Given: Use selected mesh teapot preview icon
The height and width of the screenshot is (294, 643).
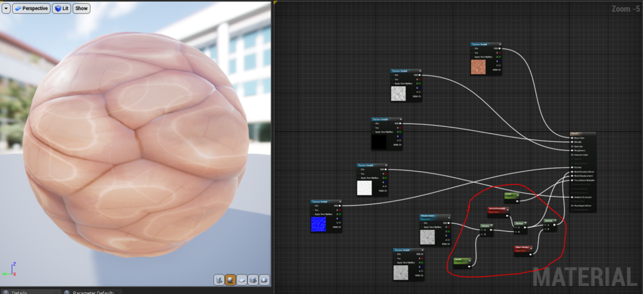Looking at the screenshot, I should [x=264, y=280].
